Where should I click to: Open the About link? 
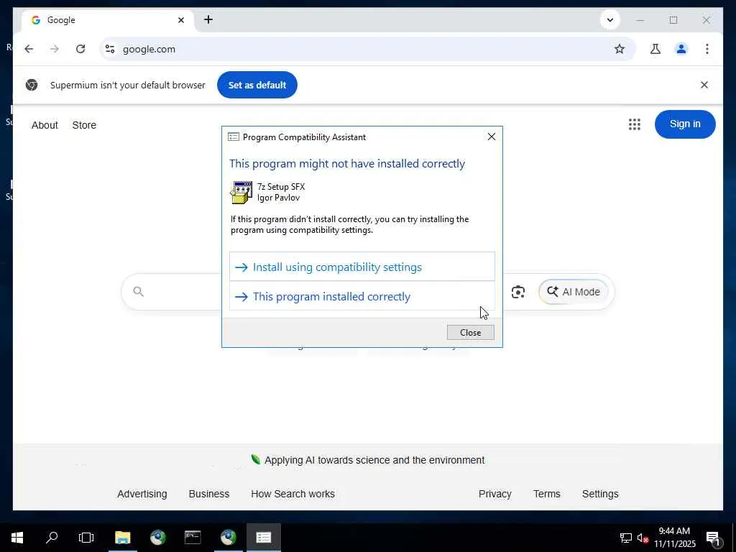[45, 125]
